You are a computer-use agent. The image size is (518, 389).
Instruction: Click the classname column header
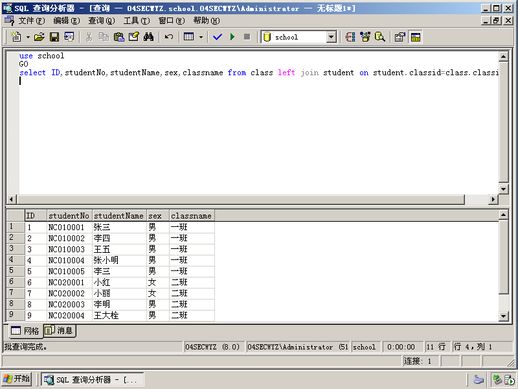[192, 216]
